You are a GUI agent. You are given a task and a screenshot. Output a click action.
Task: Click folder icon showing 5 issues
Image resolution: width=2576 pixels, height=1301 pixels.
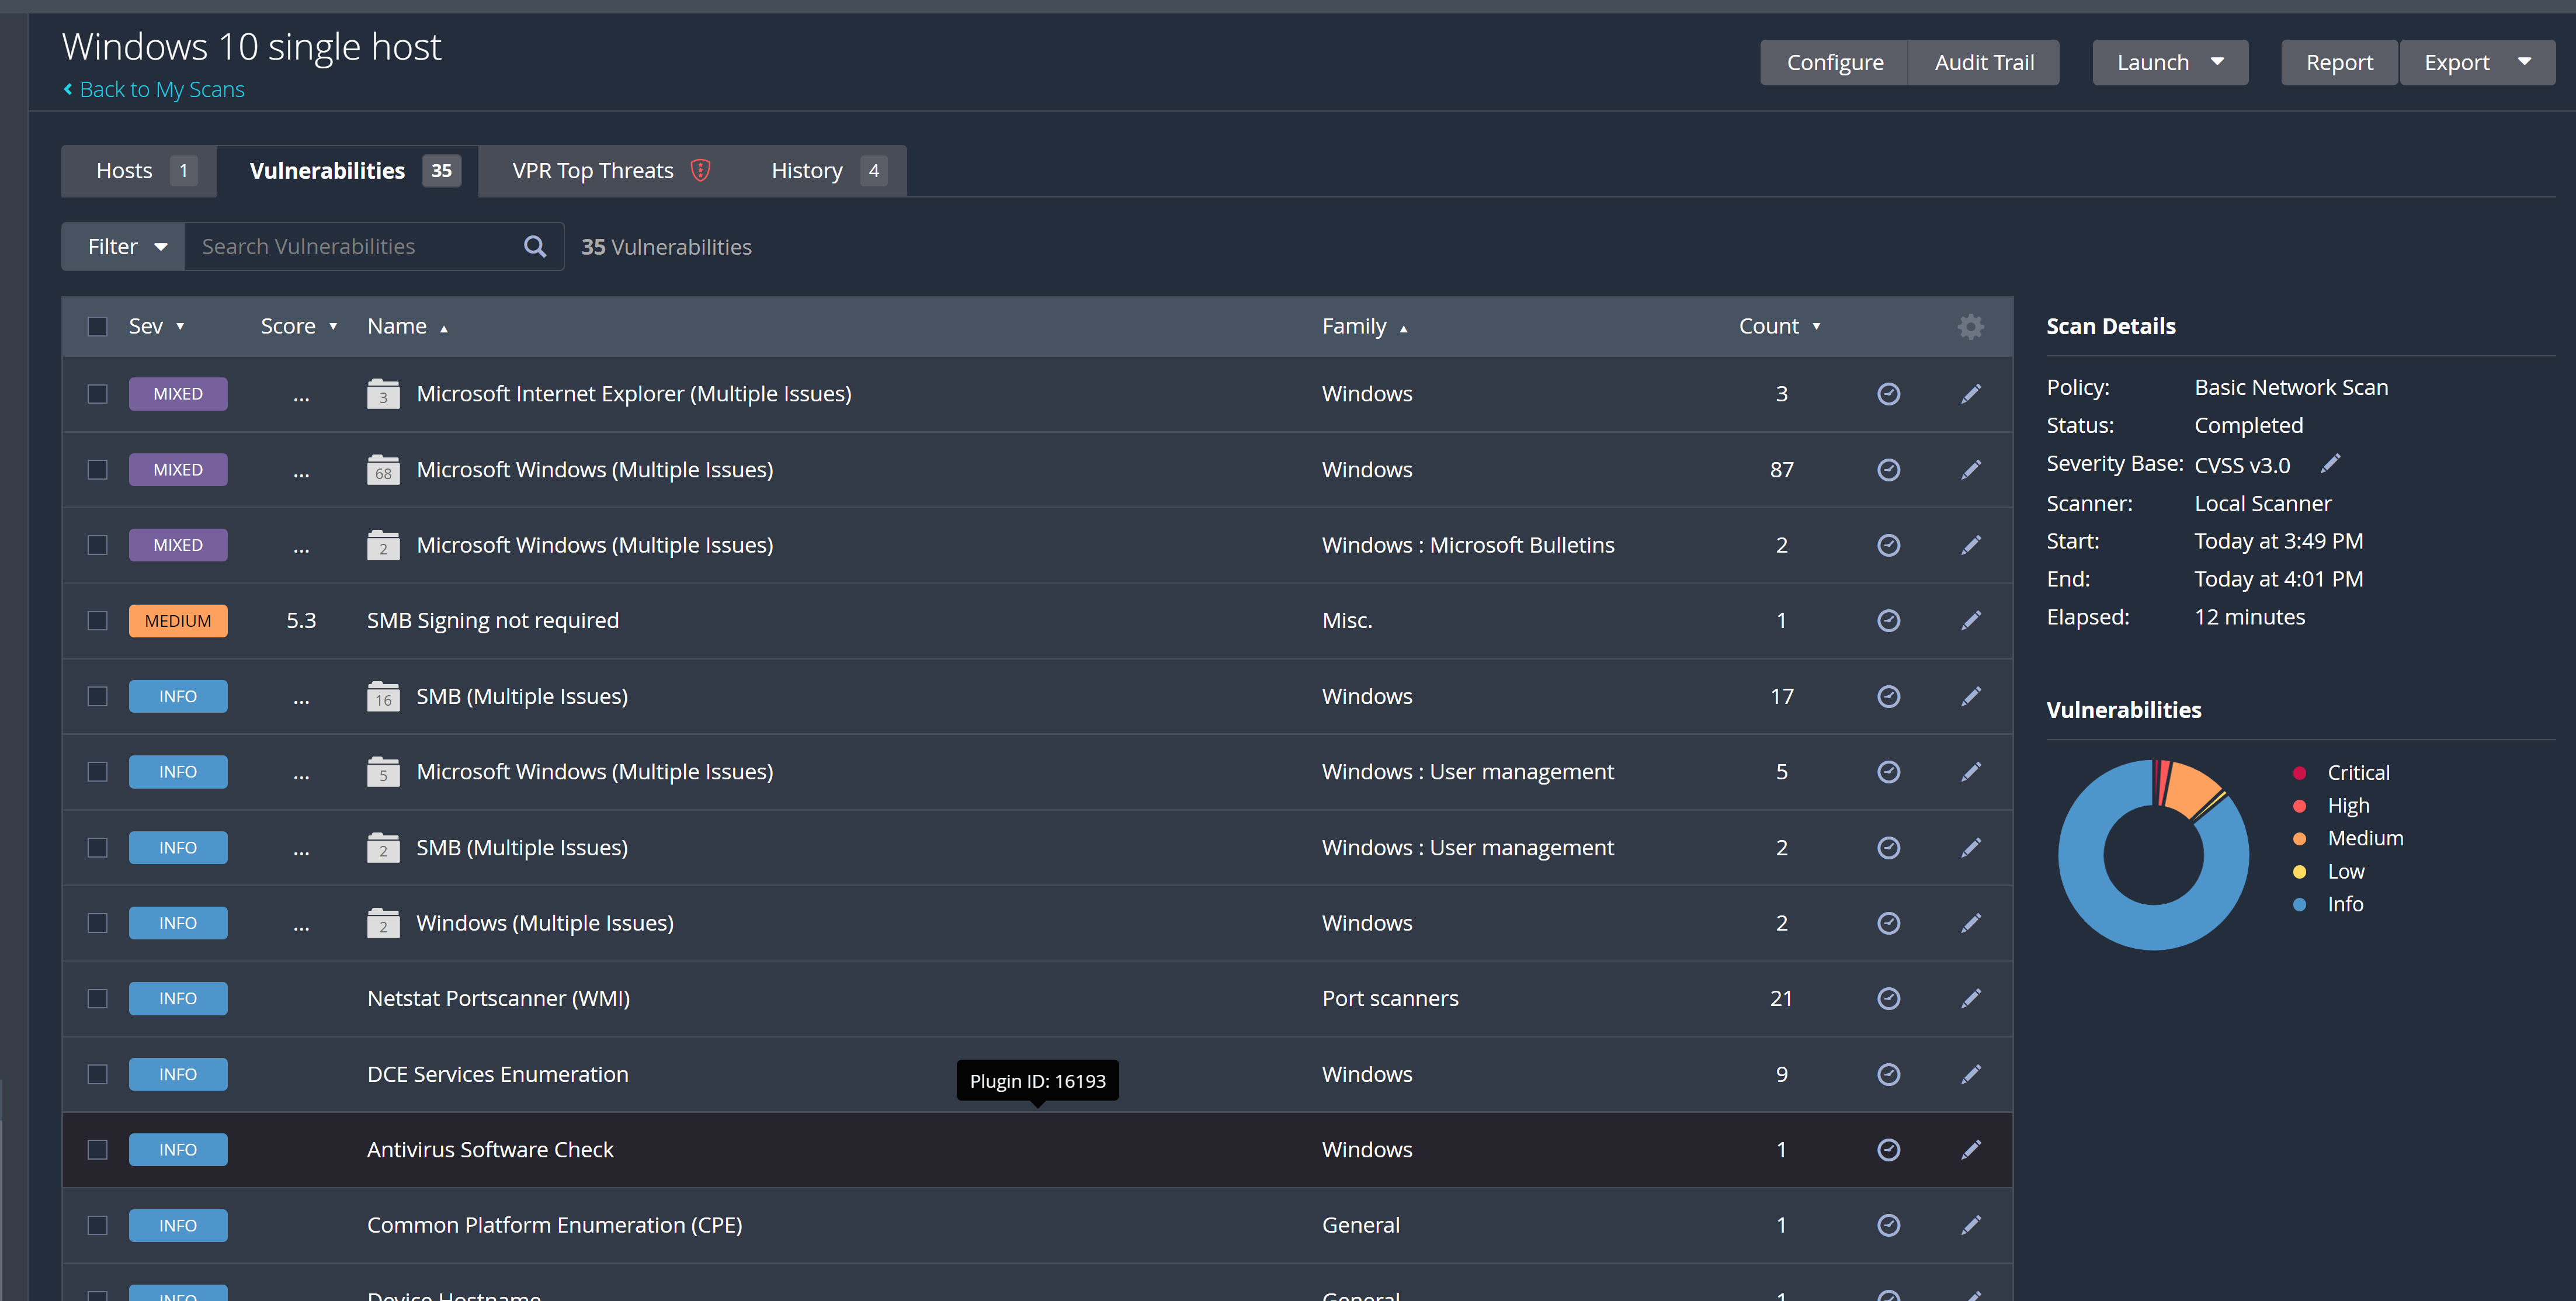[383, 772]
